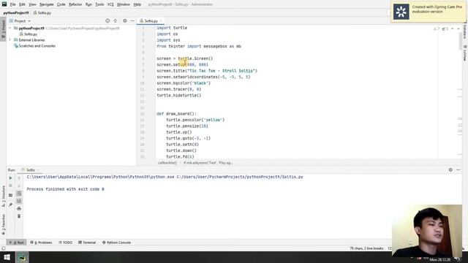The height and width of the screenshot is (263, 468).
Task: Click the python.exe path link in console
Action: 100,177
